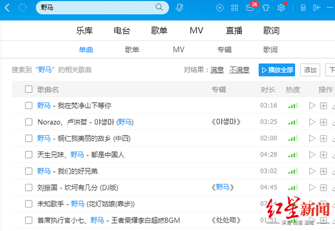Open the 《处处吻》 album link

[226, 220]
